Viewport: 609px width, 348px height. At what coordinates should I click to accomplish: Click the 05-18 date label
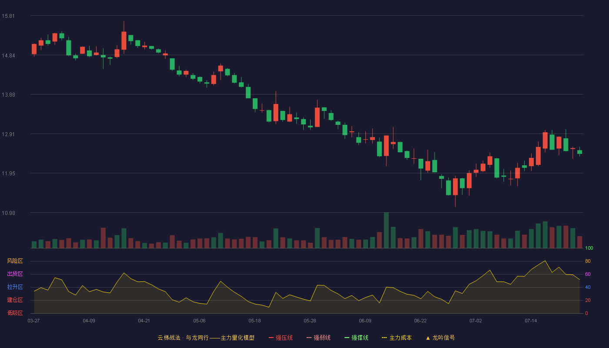254,321
